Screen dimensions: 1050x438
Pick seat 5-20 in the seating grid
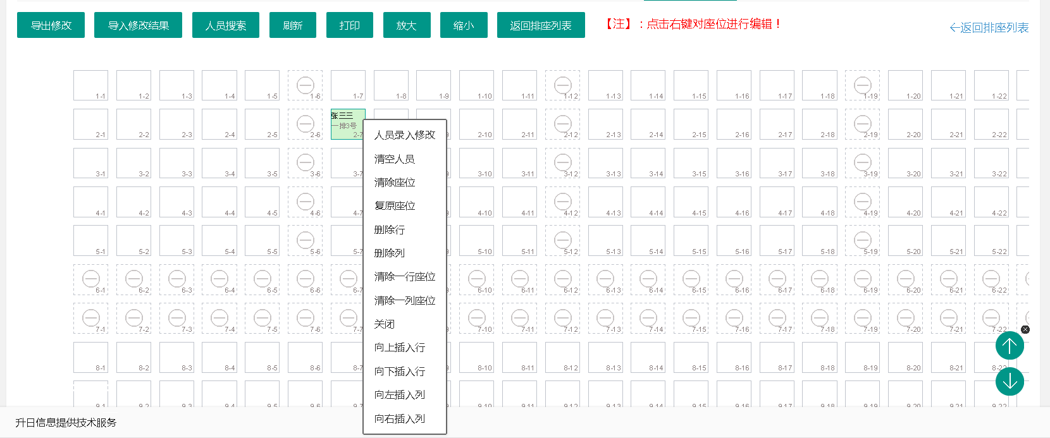coord(905,241)
